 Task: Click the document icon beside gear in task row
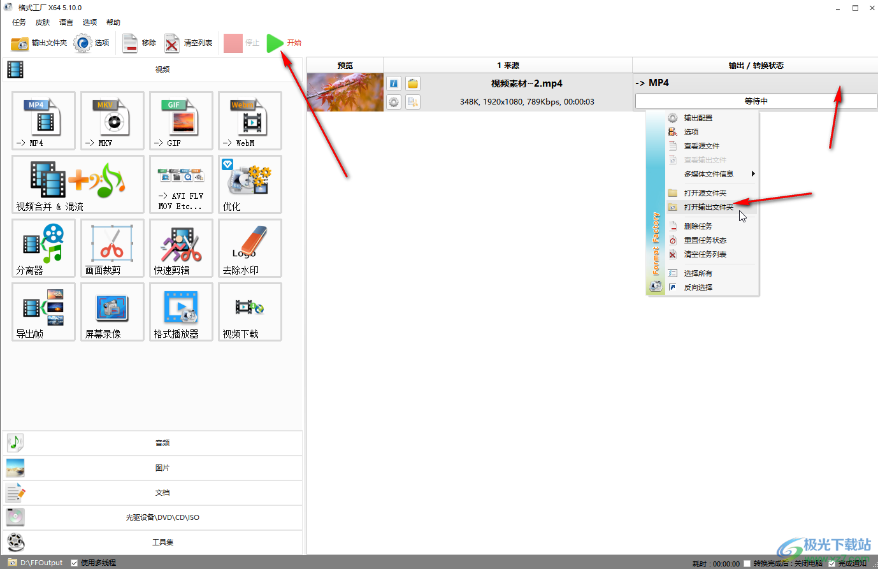[413, 102]
